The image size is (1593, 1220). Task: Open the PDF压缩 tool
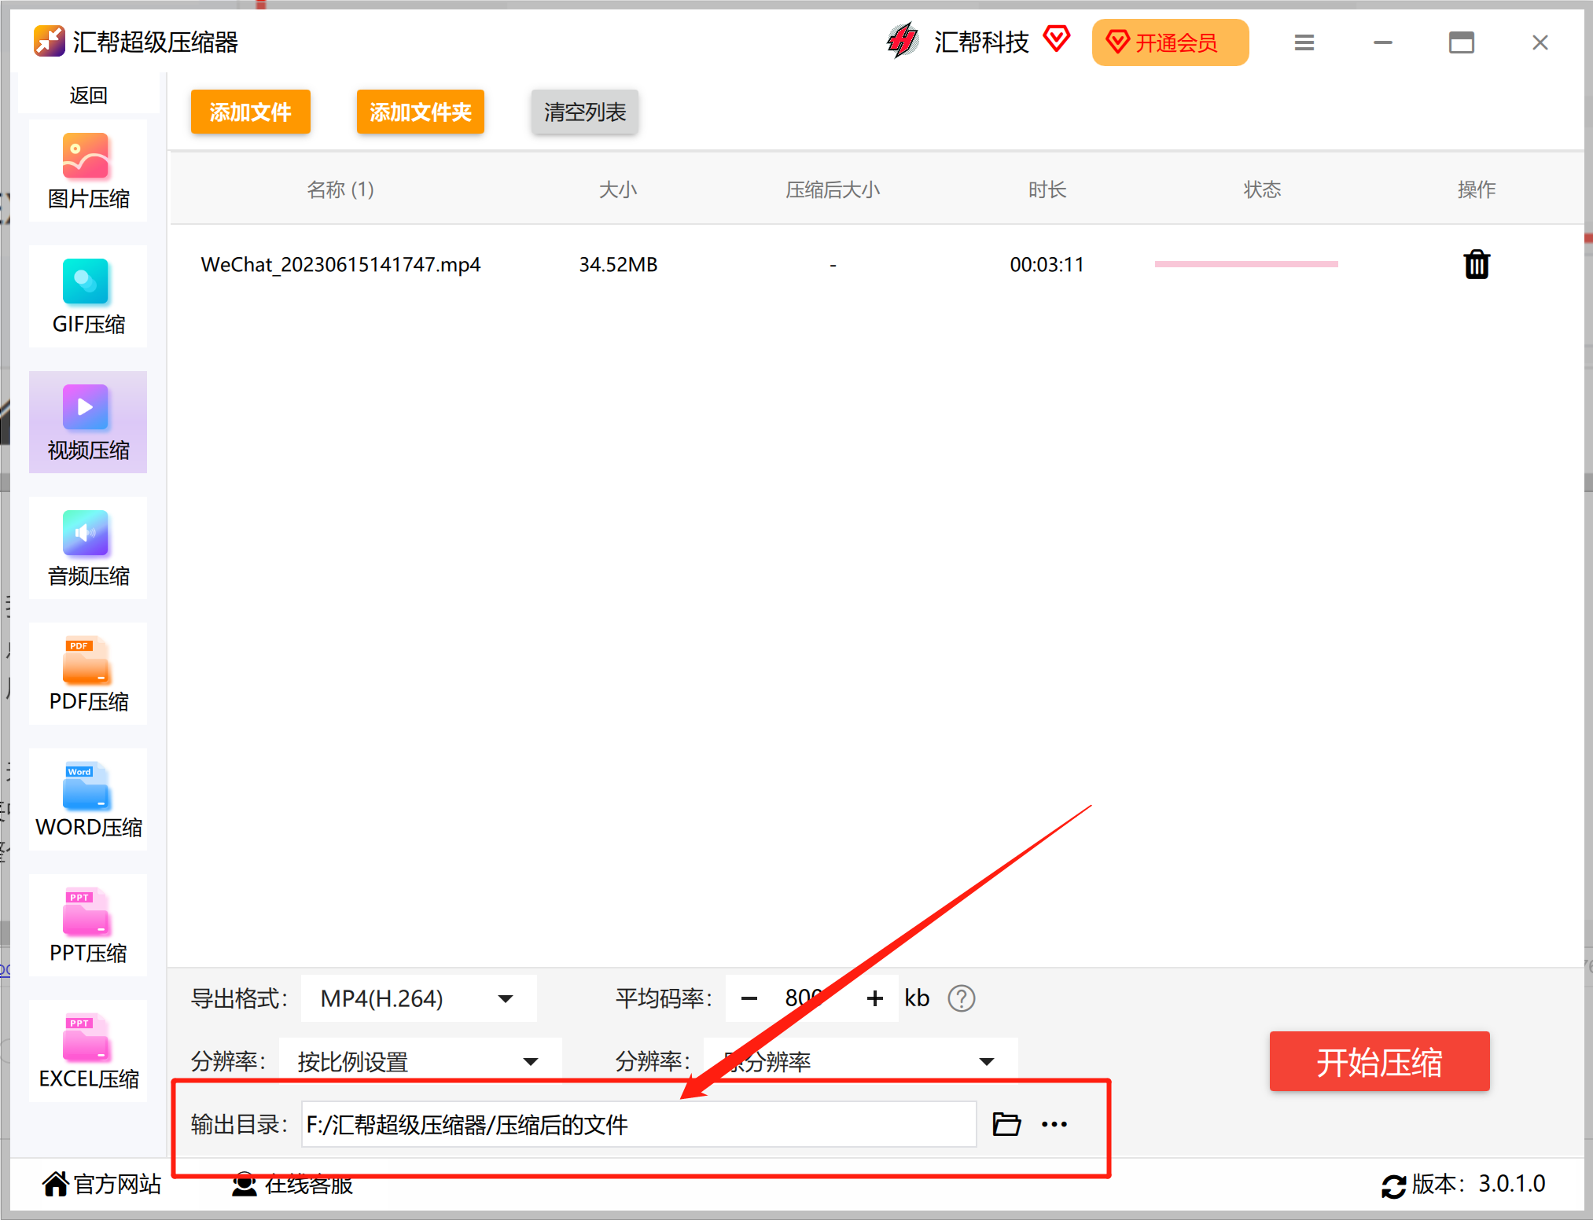(x=88, y=674)
